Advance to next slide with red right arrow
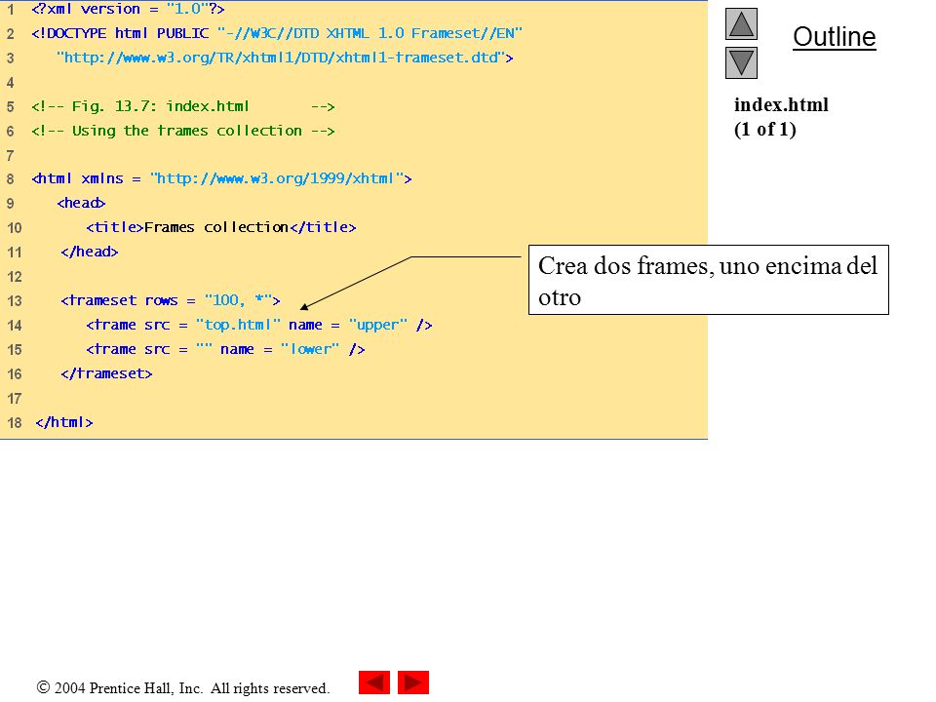The width and height of the screenshot is (936, 702). 413,682
